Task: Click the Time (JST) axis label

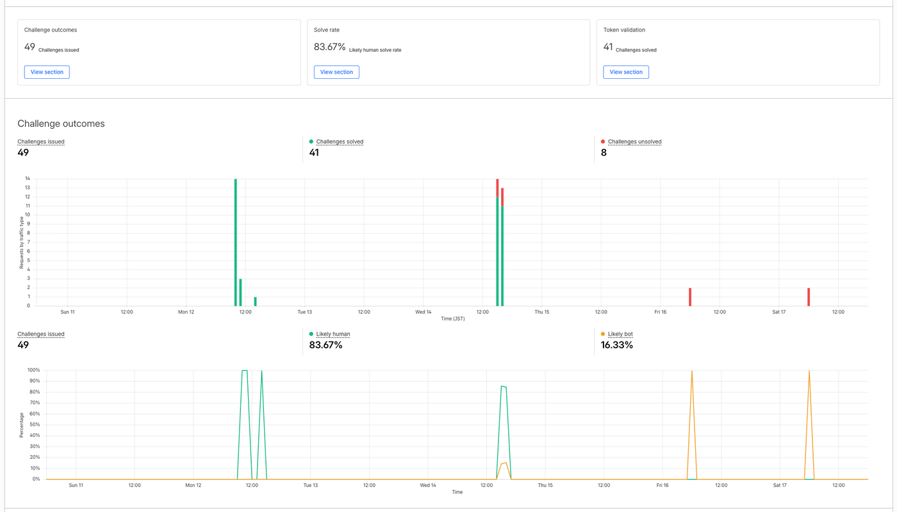Action: tap(452, 318)
